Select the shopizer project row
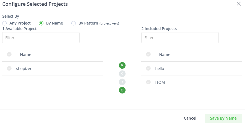245x124 pixels. 53,68
